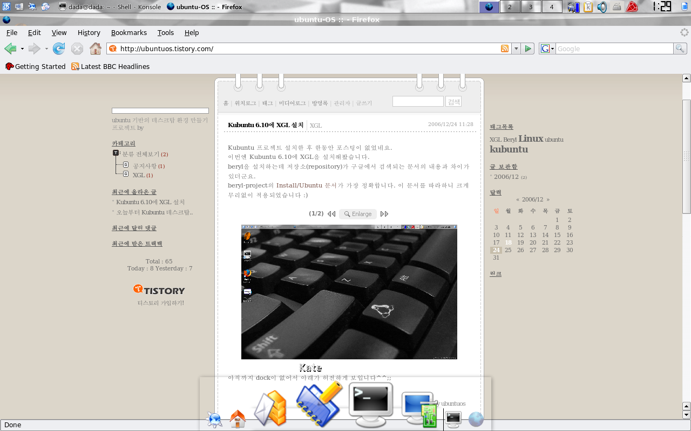The width and height of the screenshot is (691, 431).
Task: Click the Enlarge image button
Action: coord(358,214)
